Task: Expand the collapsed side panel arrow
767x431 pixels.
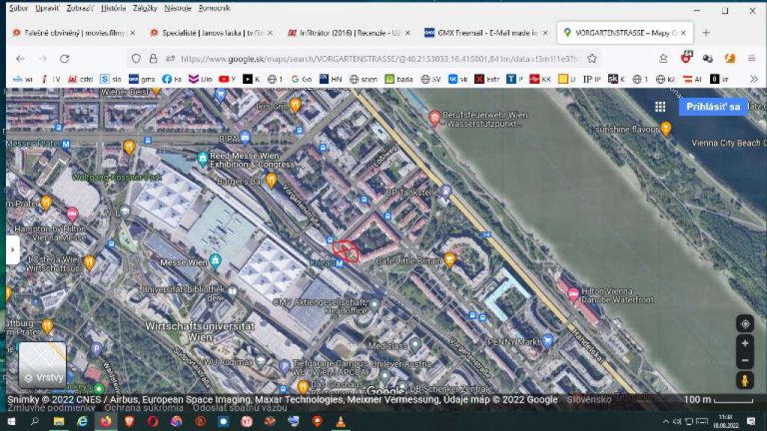Action: click(13, 250)
